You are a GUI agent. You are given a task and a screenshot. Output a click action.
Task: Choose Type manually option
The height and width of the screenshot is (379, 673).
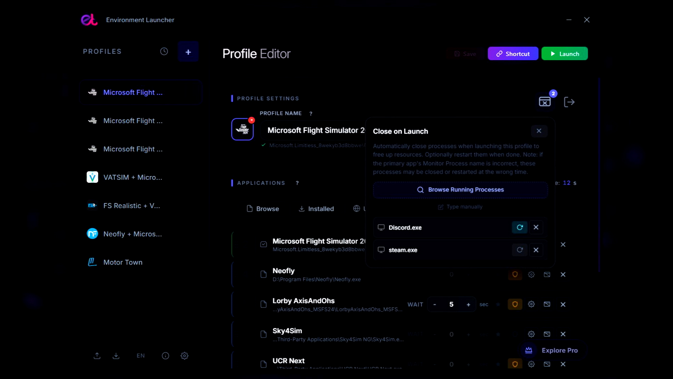(x=460, y=207)
